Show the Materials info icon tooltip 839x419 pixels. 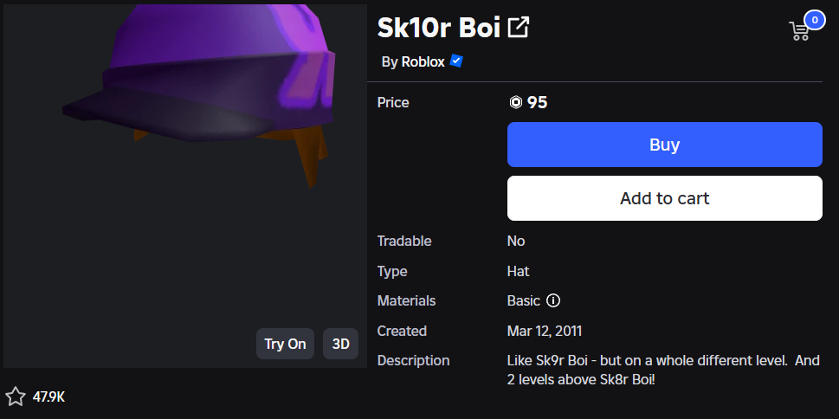pyautogui.click(x=553, y=301)
